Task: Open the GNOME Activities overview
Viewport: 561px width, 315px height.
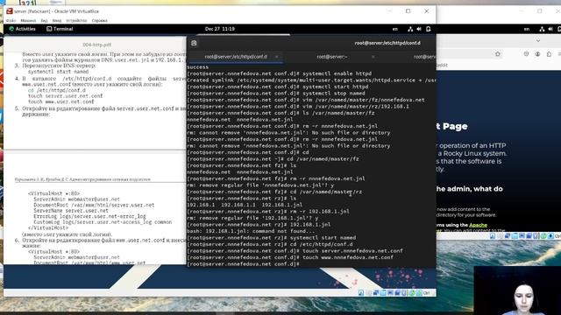Action: (x=22, y=29)
